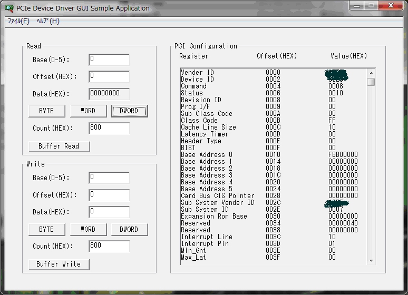The width and height of the screenshot is (408, 295).
Task: Select the Base Address 4 row
Action: (x=274, y=182)
